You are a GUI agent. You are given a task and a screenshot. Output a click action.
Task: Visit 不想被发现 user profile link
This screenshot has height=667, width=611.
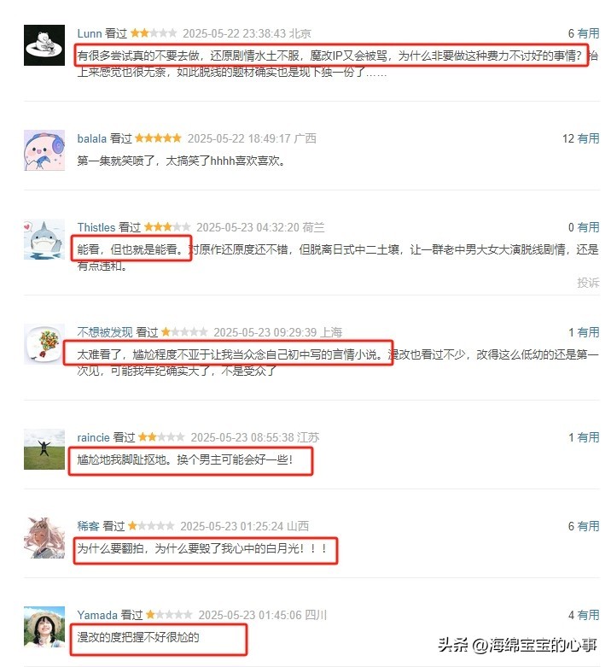point(105,332)
